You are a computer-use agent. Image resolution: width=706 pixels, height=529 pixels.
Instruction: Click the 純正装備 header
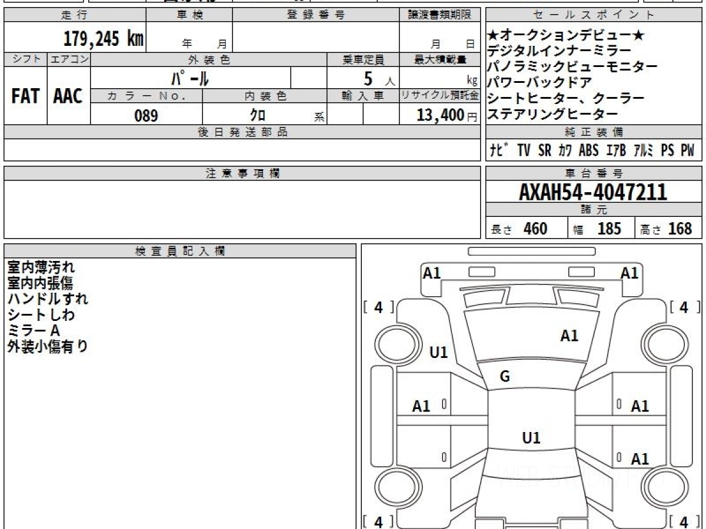tap(594, 132)
